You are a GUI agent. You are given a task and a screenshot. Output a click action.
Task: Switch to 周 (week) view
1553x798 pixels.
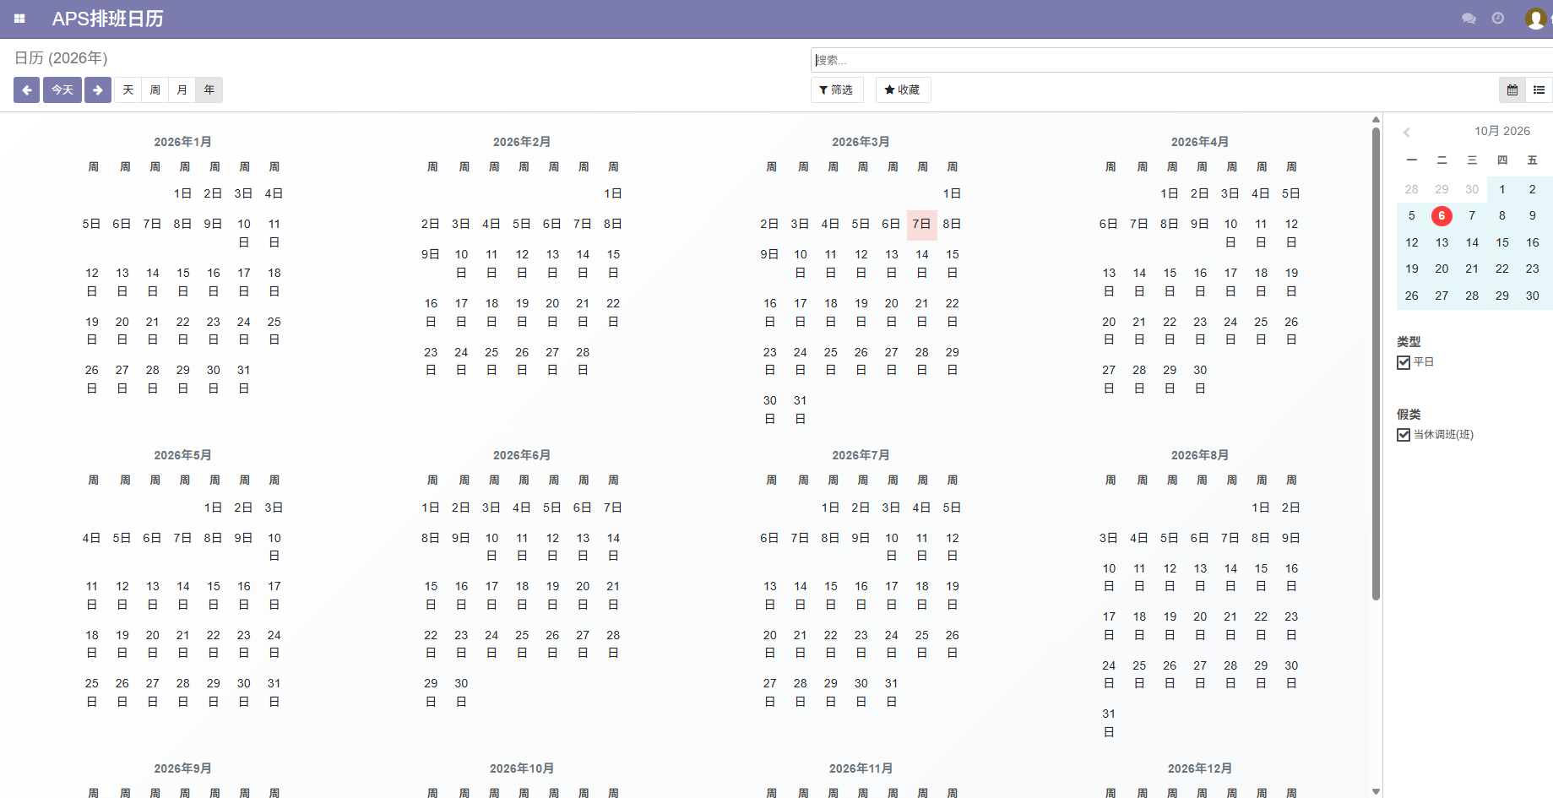click(x=155, y=90)
